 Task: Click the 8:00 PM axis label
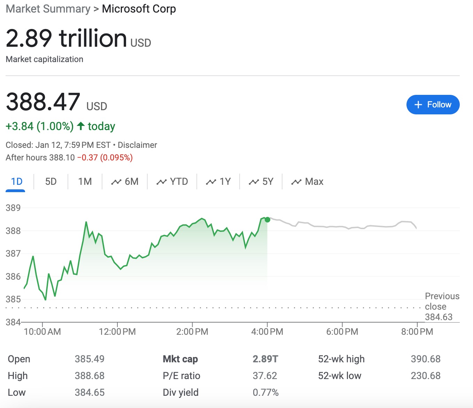[x=417, y=331]
